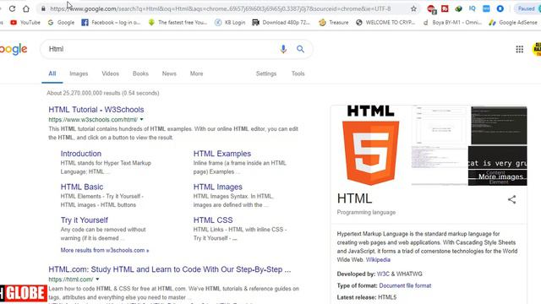
Task: Follow the Wikipedia link in knowledge panel
Action: click(x=378, y=260)
